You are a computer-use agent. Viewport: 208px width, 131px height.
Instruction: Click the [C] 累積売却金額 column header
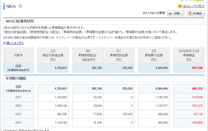pyautogui.click(x=119, y=55)
